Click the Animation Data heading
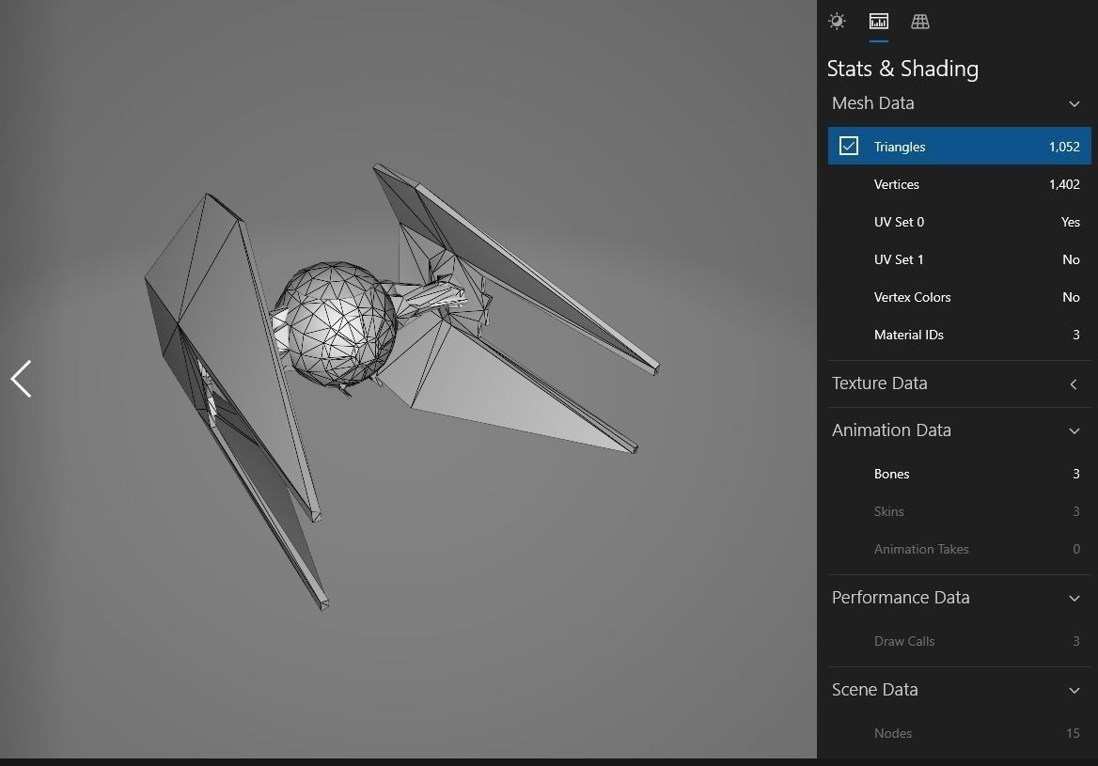1098x766 pixels. coord(891,430)
